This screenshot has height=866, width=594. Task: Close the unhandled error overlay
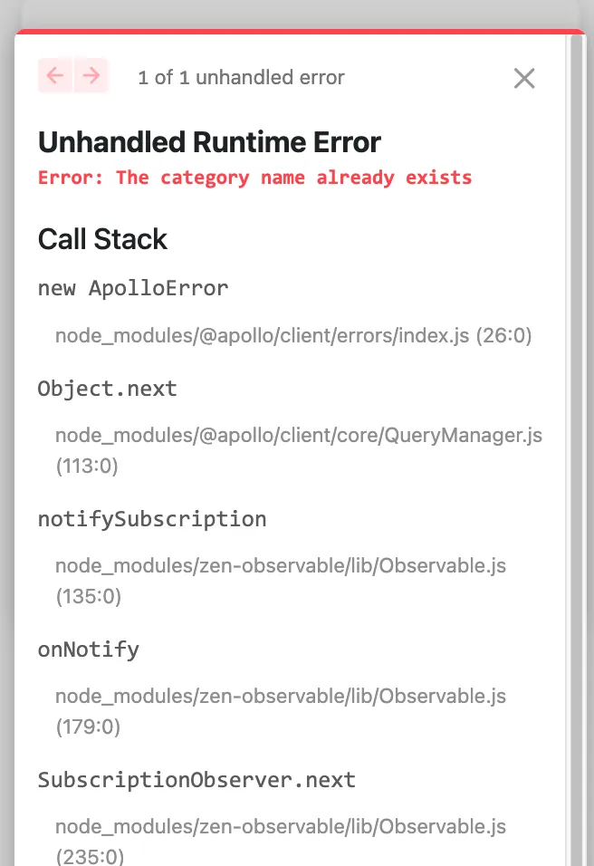[x=524, y=78]
